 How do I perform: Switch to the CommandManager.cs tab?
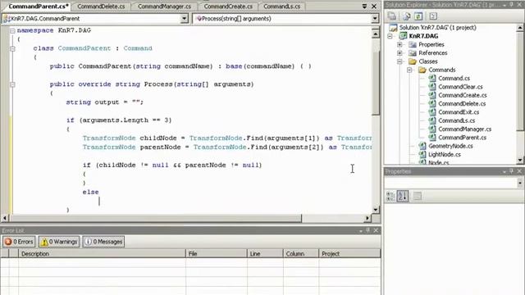pos(164,6)
